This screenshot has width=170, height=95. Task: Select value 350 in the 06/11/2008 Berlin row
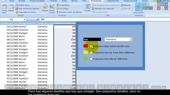65,75
